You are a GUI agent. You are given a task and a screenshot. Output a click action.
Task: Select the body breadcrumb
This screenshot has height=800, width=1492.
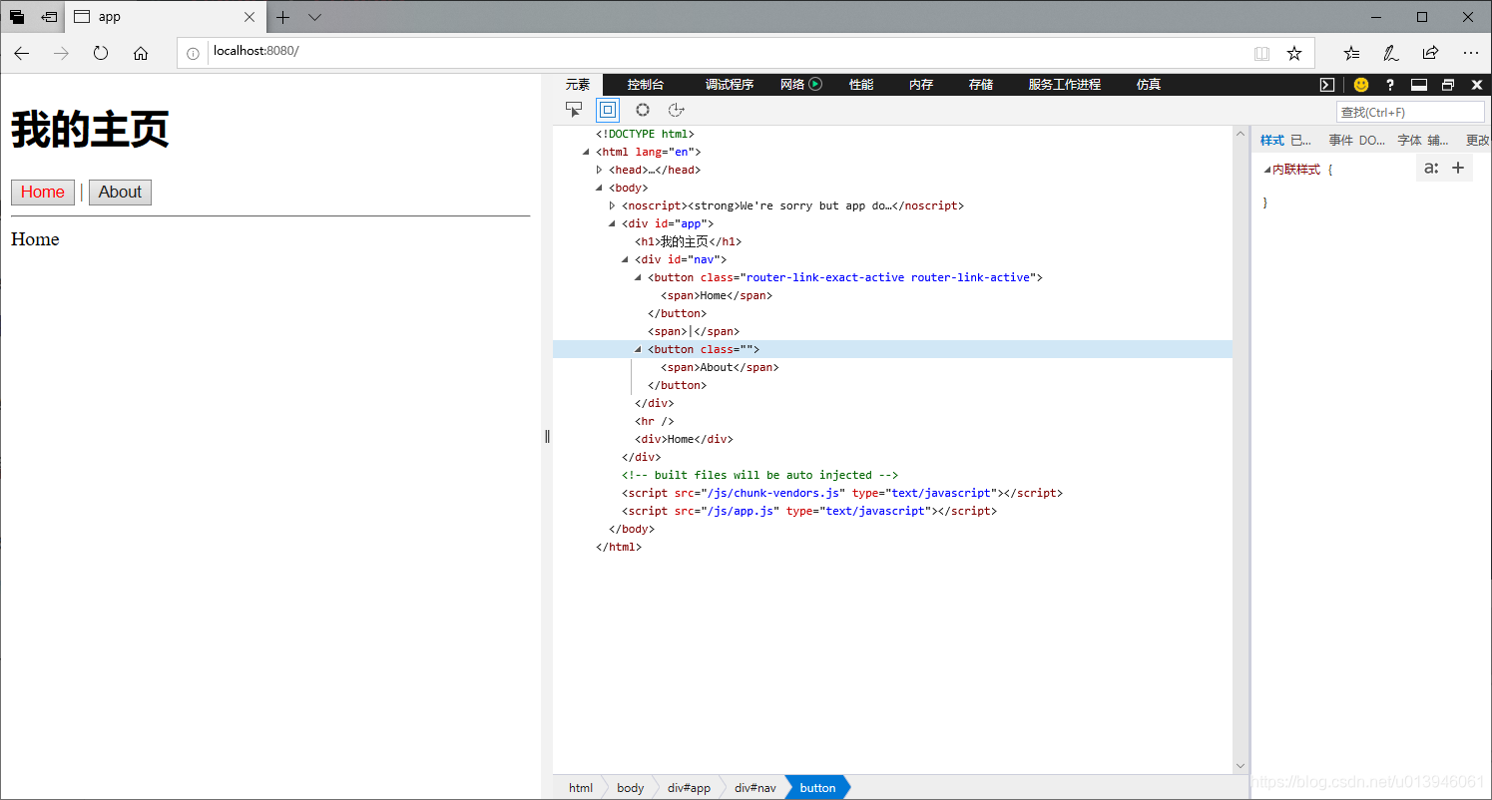point(631,788)
